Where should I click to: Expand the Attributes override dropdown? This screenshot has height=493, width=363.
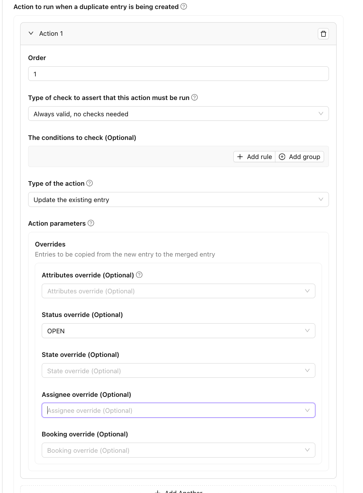(178, 291)
